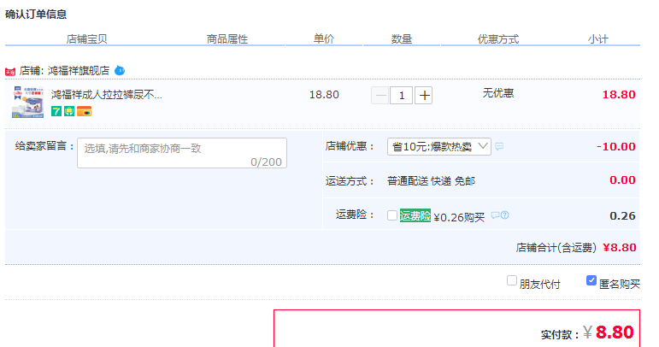Click the quantity input field
659x347 pixels.
click(402, 96)
